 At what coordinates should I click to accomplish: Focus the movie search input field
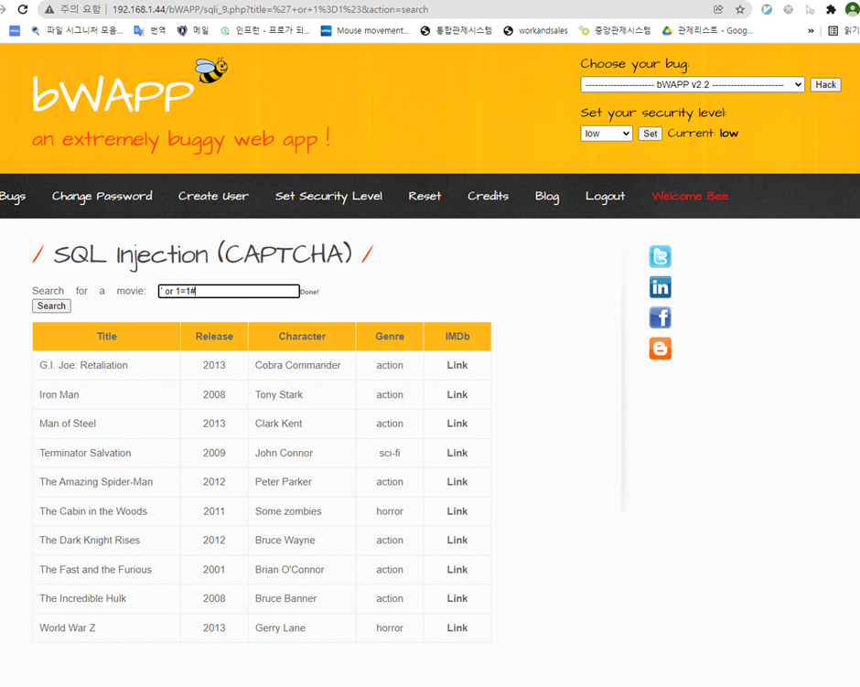point(229,291)
